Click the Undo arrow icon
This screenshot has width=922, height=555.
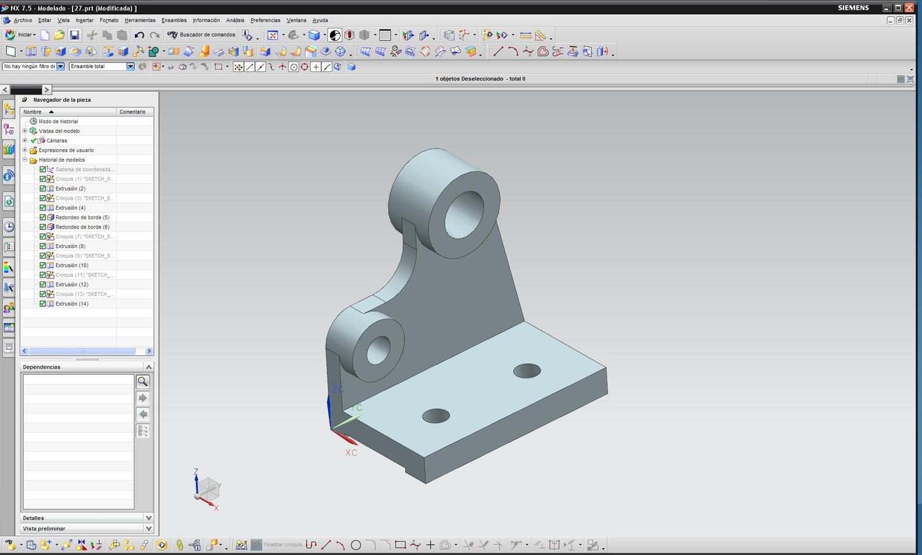139,35
